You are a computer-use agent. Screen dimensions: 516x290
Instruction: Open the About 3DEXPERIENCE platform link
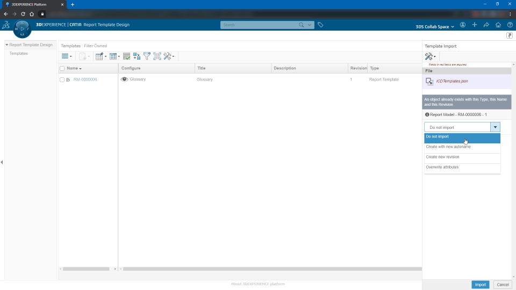click(257, 284)
